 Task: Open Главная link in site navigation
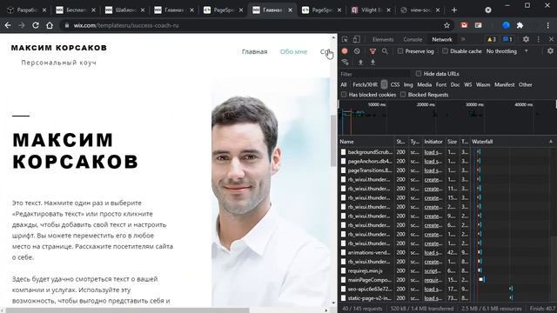[254, 52]
